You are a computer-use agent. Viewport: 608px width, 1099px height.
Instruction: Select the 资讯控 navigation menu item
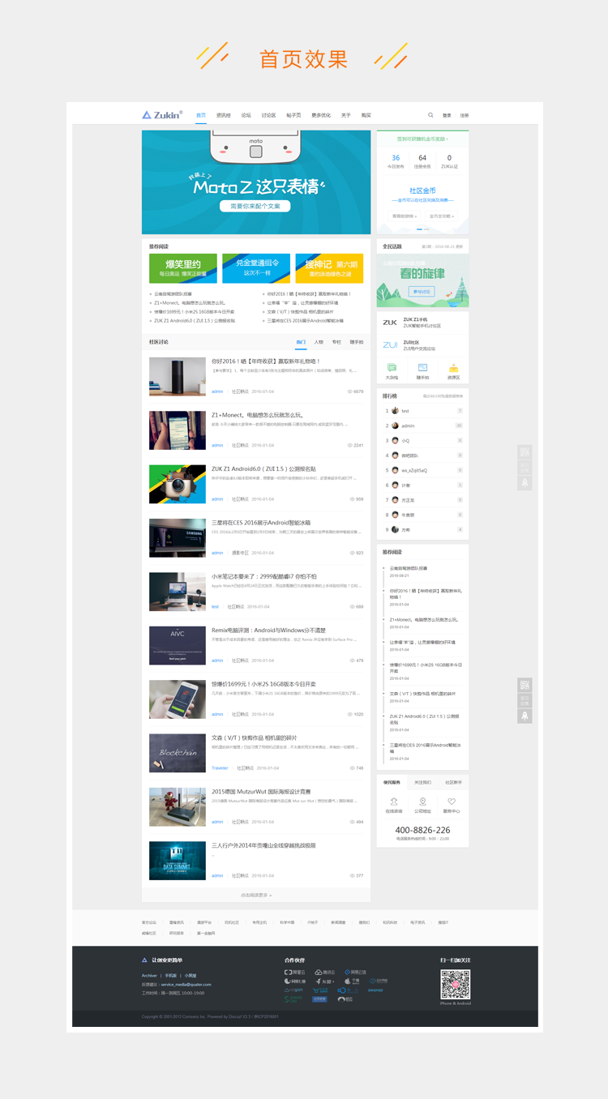coord(223,115)
